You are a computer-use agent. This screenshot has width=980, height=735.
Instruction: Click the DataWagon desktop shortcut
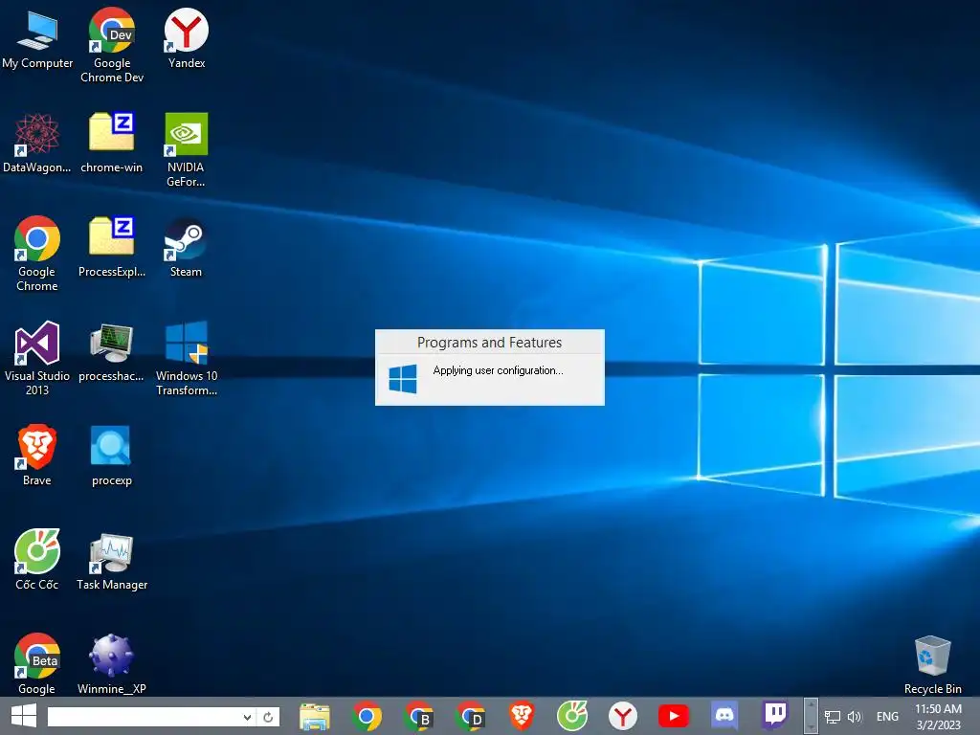tap(37, 143)
